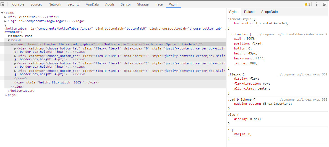Expand the data-index="0" view node
The image size is (329, 147).
[15, 48]
